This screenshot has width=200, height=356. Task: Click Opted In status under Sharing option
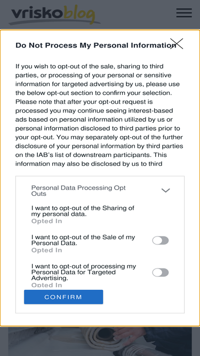tap(46, 221)
